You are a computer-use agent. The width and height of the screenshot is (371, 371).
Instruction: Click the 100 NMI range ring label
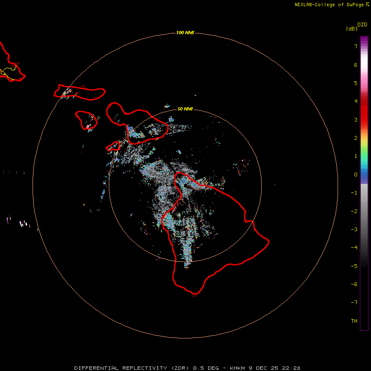click(185, 33)
